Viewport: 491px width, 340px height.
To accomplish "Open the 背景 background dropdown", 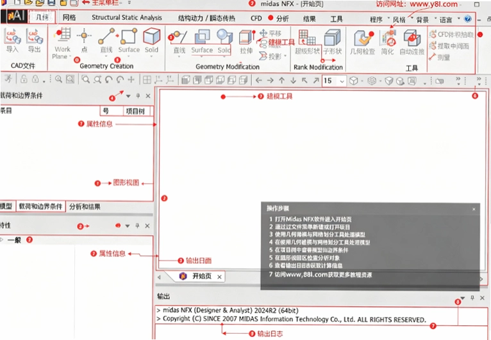I will (x=425, y=19).
